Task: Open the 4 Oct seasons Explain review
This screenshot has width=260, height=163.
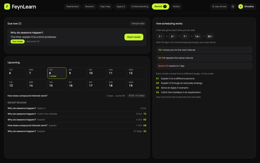Action: click(77, 120)
